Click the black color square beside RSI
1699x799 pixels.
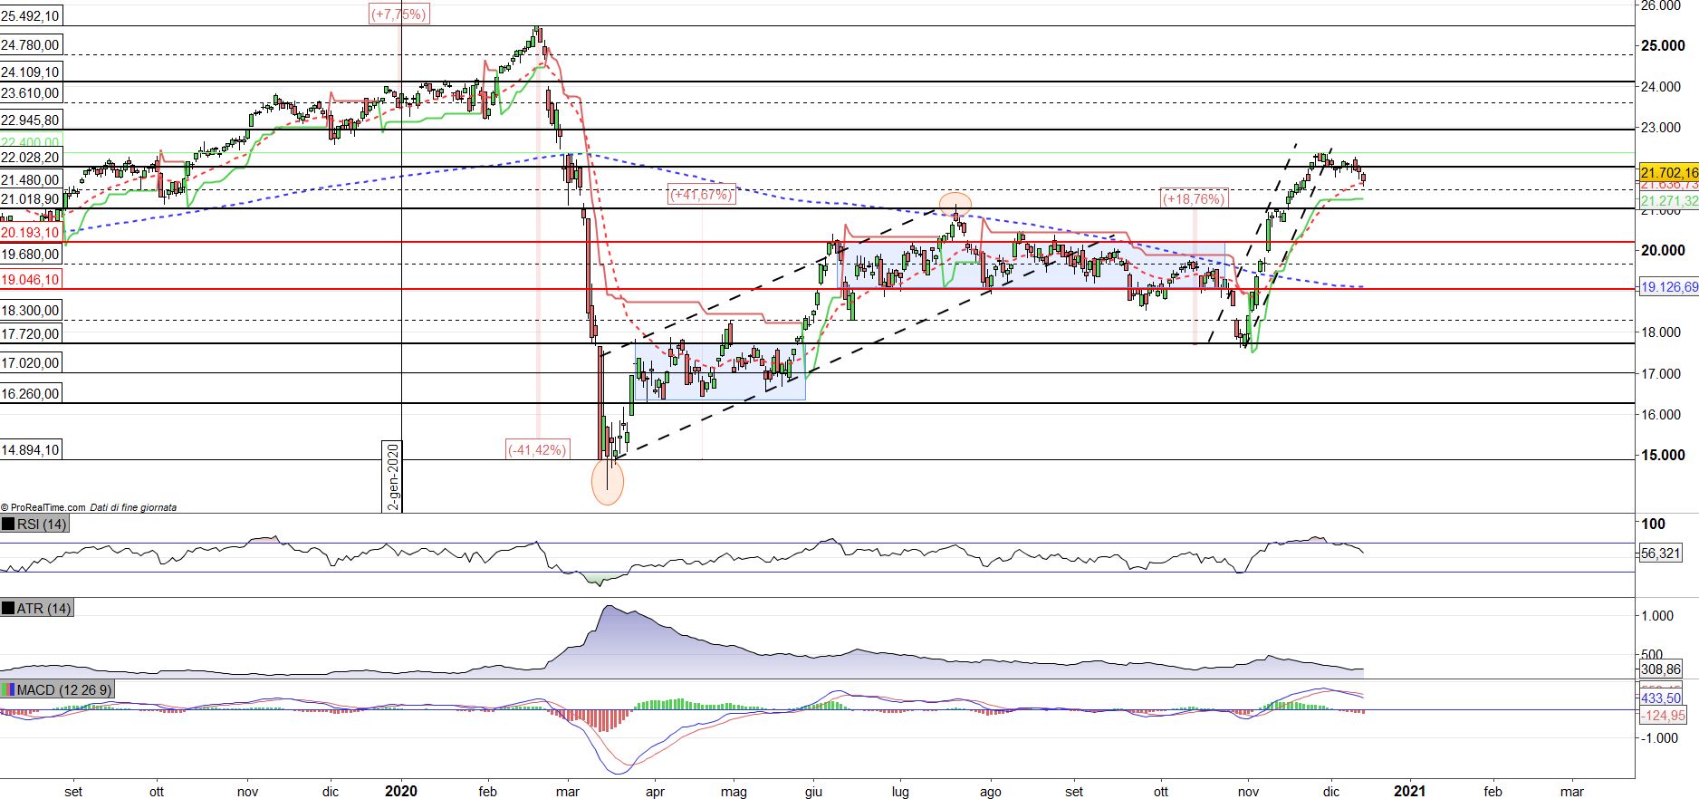tap(8, 524)
